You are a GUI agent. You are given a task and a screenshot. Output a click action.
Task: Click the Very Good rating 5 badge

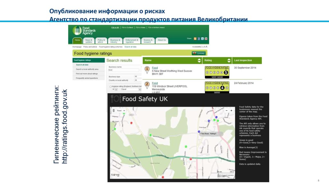[x=217, y=72]
